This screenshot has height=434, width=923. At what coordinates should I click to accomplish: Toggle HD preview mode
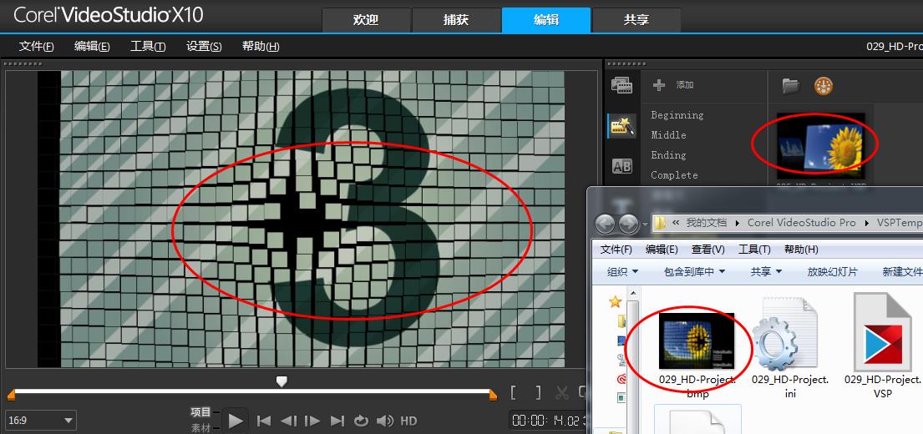pyautogui.click(x=408, y=421)
